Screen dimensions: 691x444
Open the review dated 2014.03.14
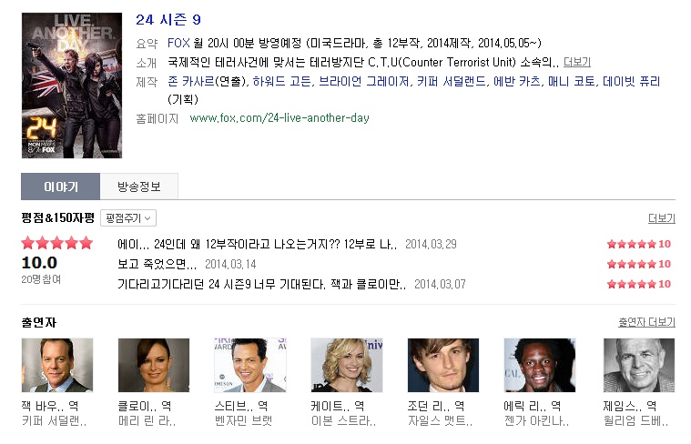coord(157,264)
